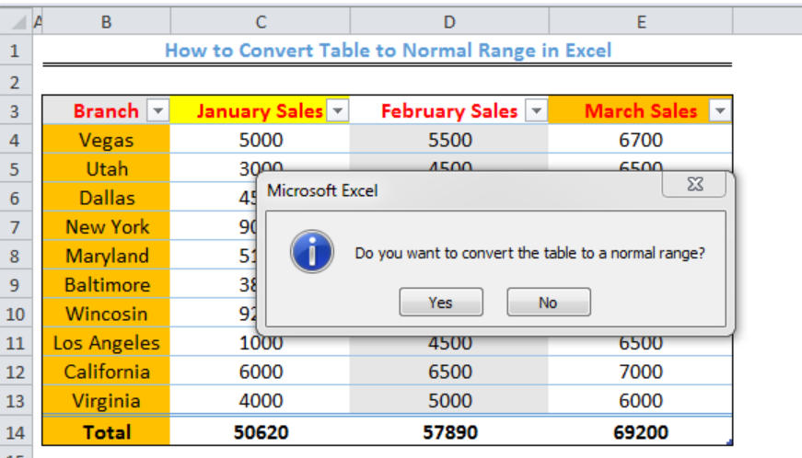Click the title cell about converting table

pos(388,50)
